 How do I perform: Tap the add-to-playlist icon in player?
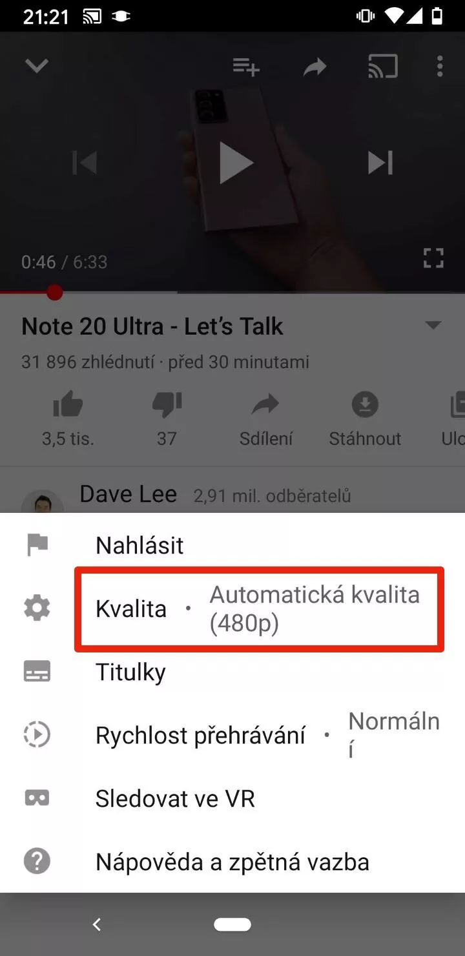pos(246,67)
